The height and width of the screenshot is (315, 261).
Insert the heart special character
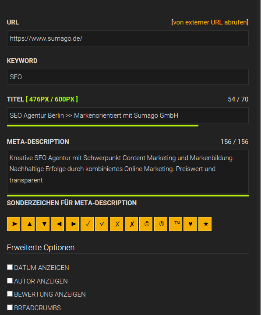tap(190, 224)
